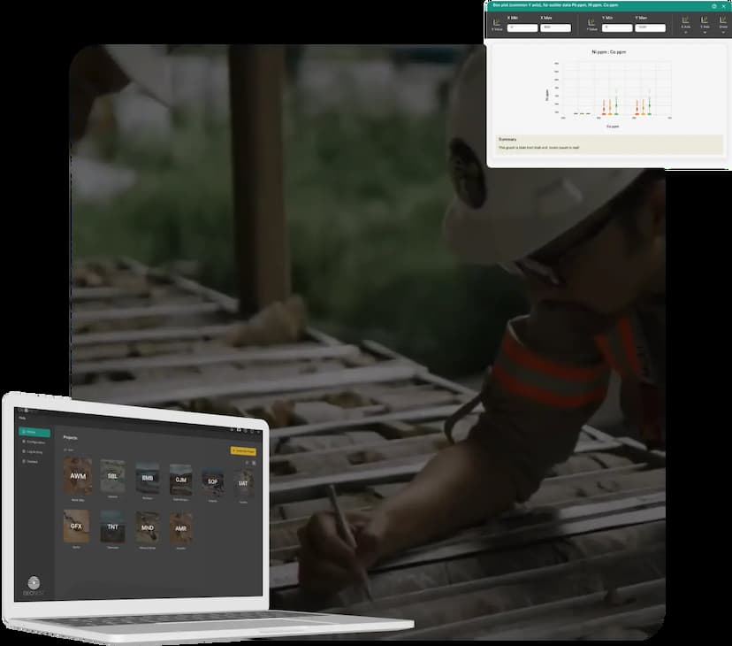This screenshot has height=646, width=732.
Task: Open the GFX project thumbnail
Action: pos(76,527)
